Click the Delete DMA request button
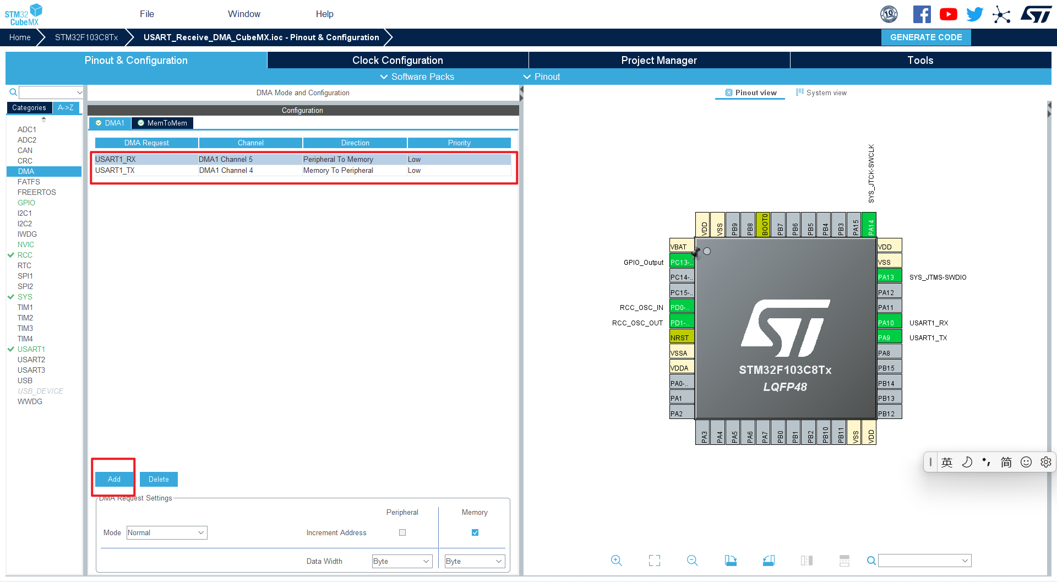This screenshot has height=582, width=1057. [x=159, y=479]
